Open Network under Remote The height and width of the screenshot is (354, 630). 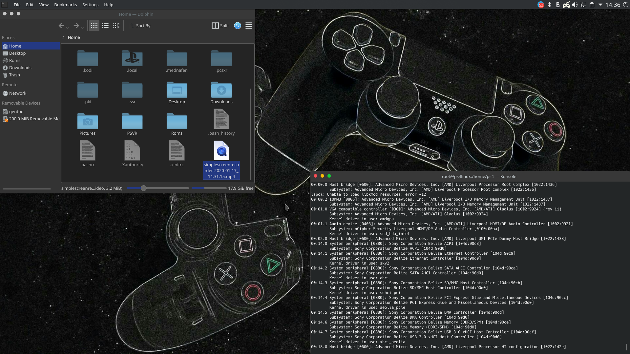tap(31, 93)
